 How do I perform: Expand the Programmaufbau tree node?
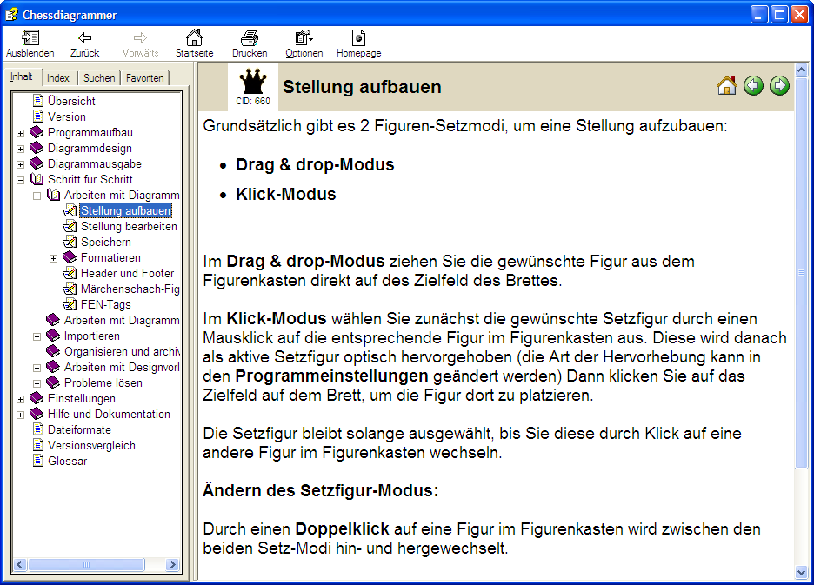[x=20, y=133]
